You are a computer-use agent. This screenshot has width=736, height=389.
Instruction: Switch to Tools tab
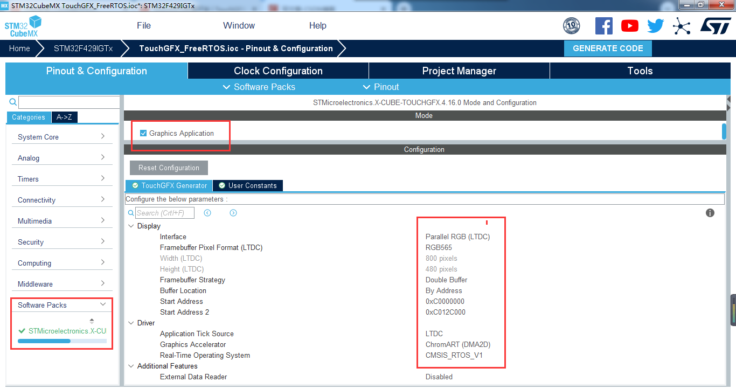pos(640,71)
